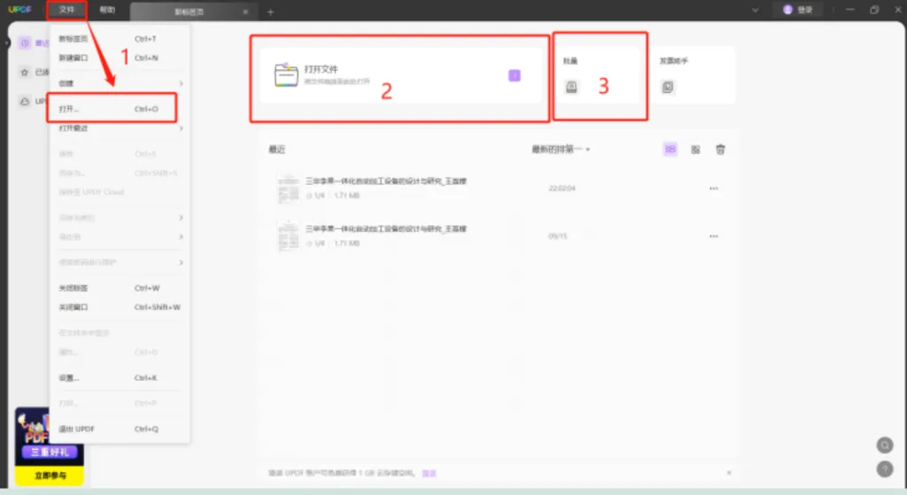907x495 pixels.
Task: Switch to grid view icon
Action: click(x=695, y=150)
